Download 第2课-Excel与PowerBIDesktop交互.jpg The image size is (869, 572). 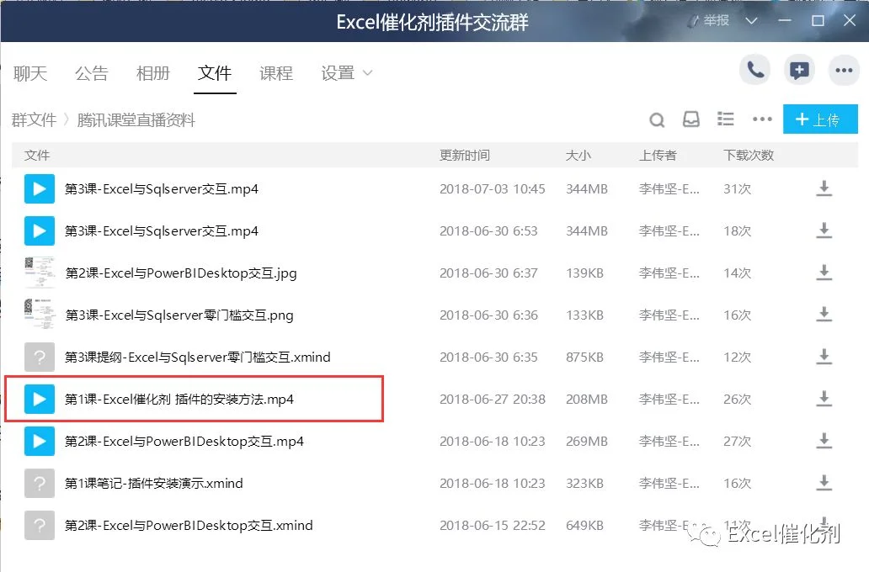click(x=824, y=273)
